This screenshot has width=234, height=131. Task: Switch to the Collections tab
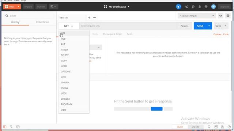42,22
